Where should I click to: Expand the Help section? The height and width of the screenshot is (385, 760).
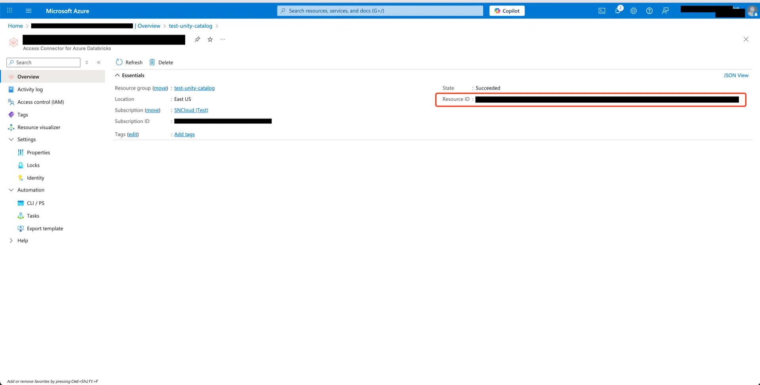coord(11,240)
